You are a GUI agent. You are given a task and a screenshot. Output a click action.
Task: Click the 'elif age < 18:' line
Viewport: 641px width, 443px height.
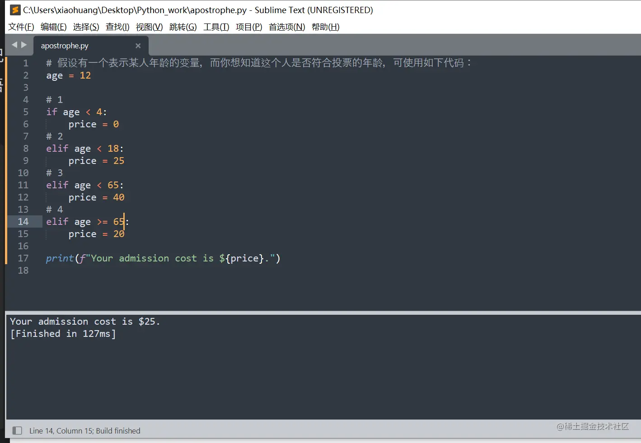(85, 149)
